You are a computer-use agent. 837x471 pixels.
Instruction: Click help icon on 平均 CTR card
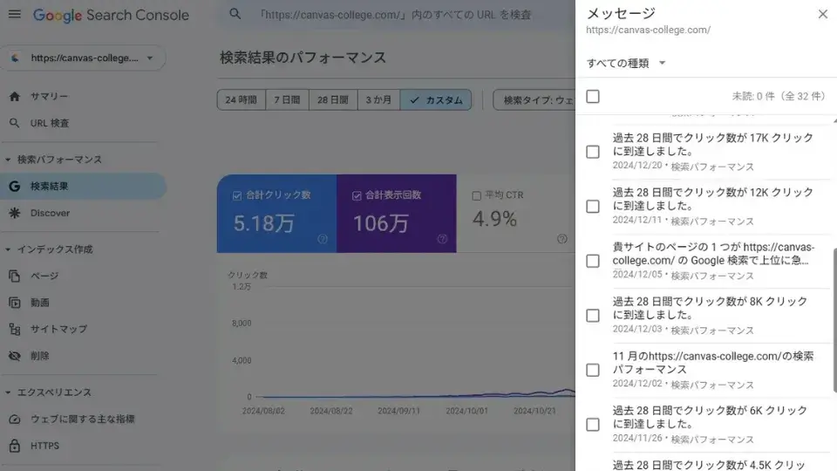562,239
